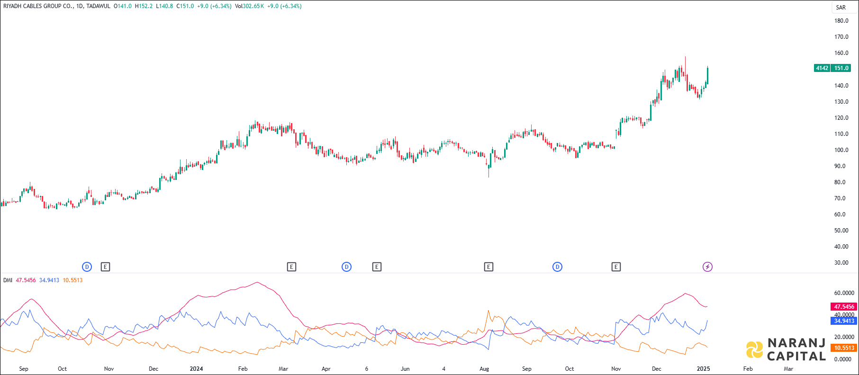Click the red 47.5456 axis value label

click(x=844, y=307)
